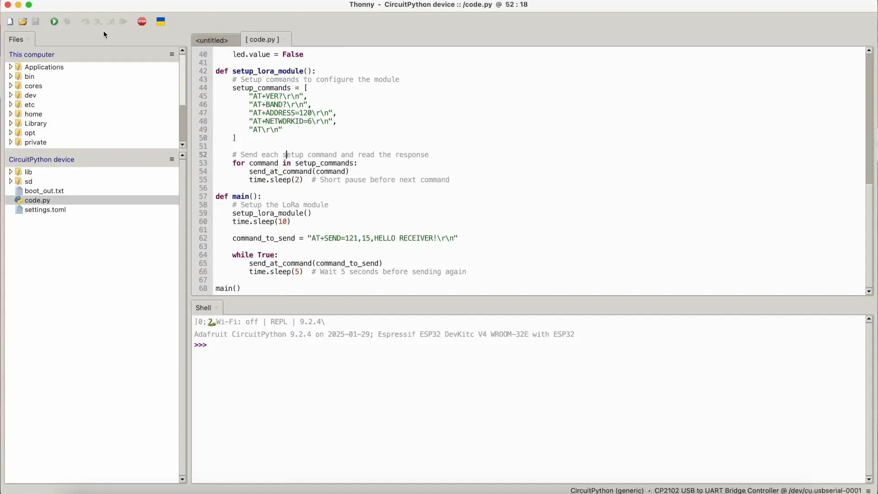This screenshot has width=878, height=494.
Task: Click the This computer path link
Action: pos(32,55)
